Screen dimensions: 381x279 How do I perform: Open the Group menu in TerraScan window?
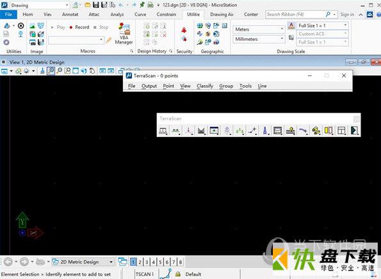(x=226, y=86)
